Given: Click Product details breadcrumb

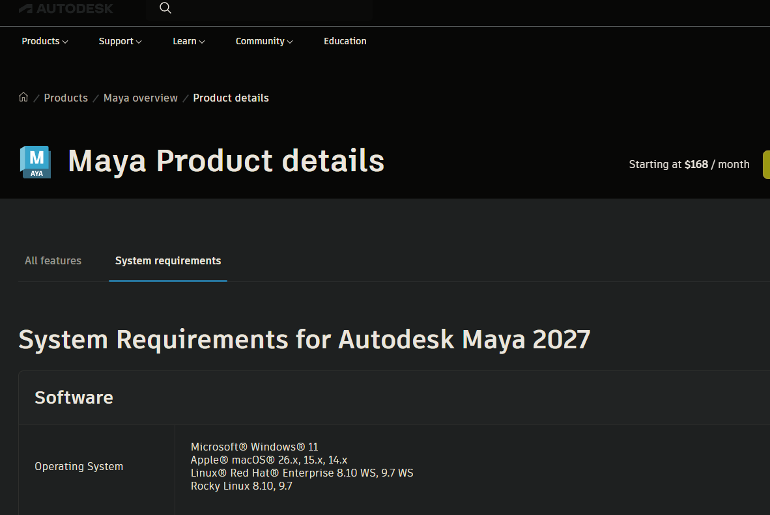Looking at the screenshot, I should (x=231, y=98).
